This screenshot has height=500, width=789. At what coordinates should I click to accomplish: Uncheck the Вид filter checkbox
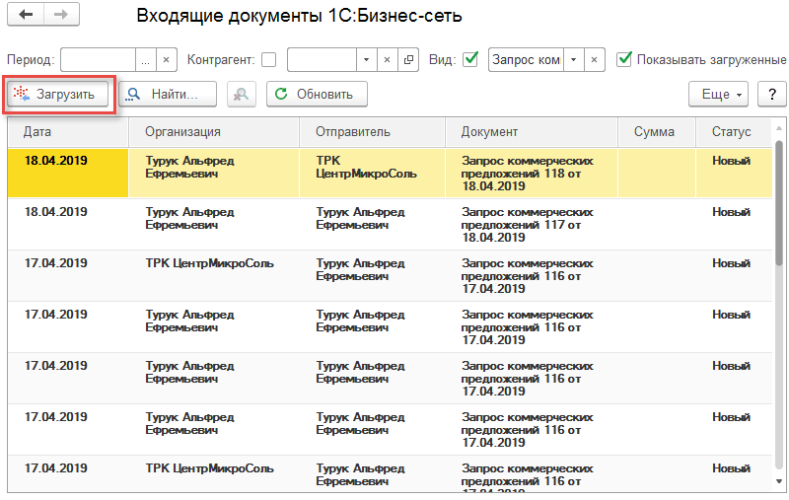470,60
